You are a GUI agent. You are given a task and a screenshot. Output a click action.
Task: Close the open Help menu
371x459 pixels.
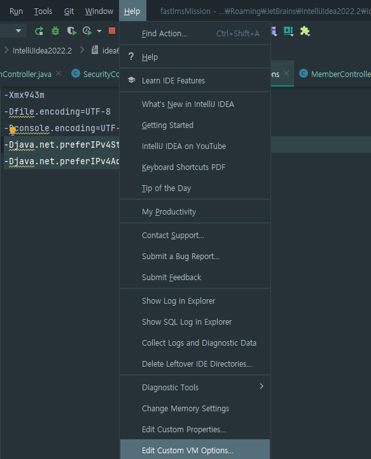132,11
